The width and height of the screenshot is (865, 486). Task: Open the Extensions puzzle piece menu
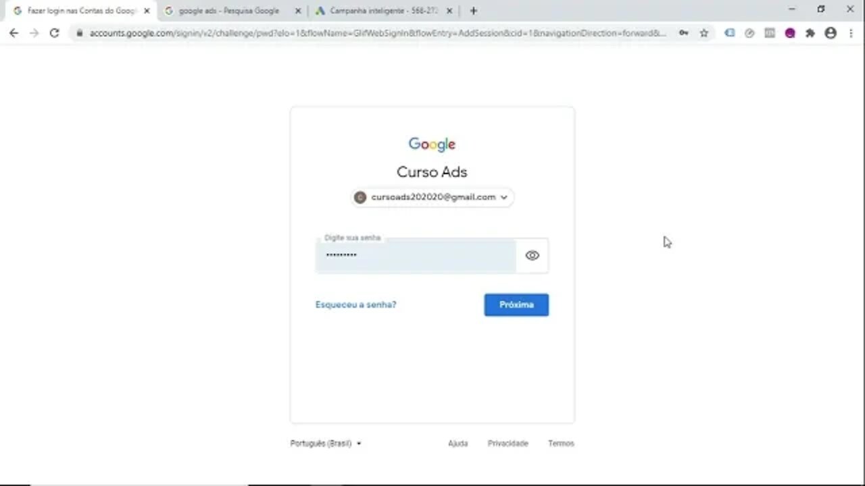point(810,33)
